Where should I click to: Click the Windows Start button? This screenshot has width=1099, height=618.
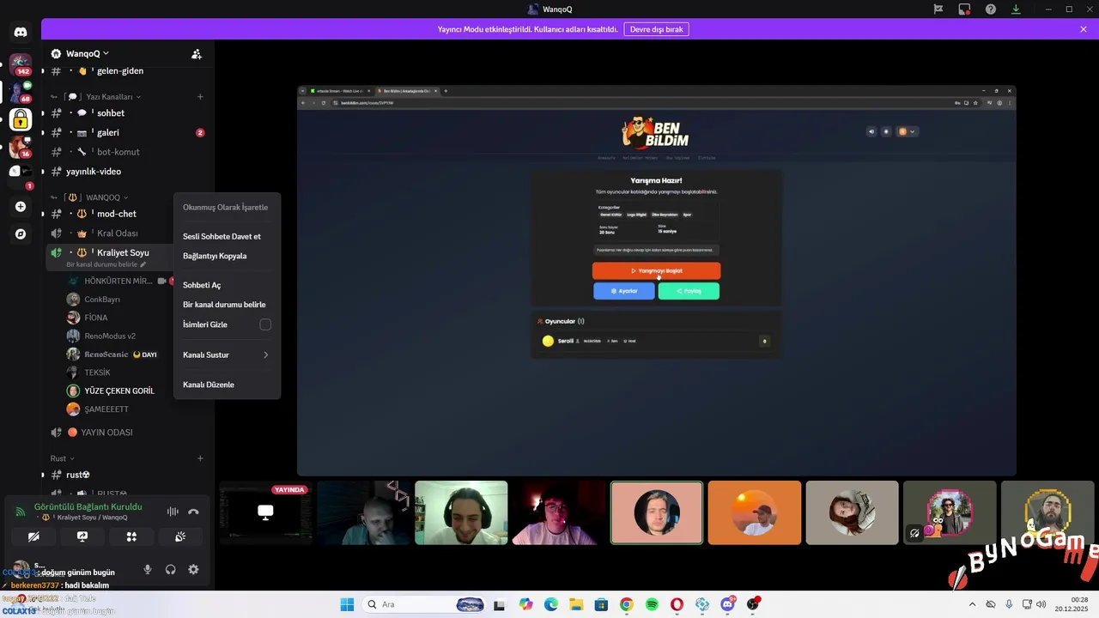click(347, 604)
